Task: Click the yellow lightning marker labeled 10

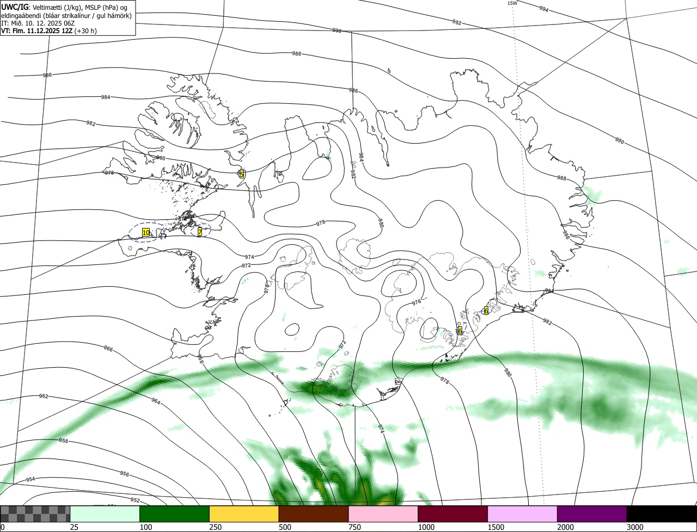Action: coord(146,232)
